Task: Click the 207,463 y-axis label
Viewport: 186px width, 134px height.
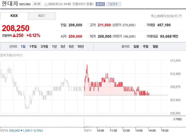Action: pyautogui.click(x=175, y=100)
